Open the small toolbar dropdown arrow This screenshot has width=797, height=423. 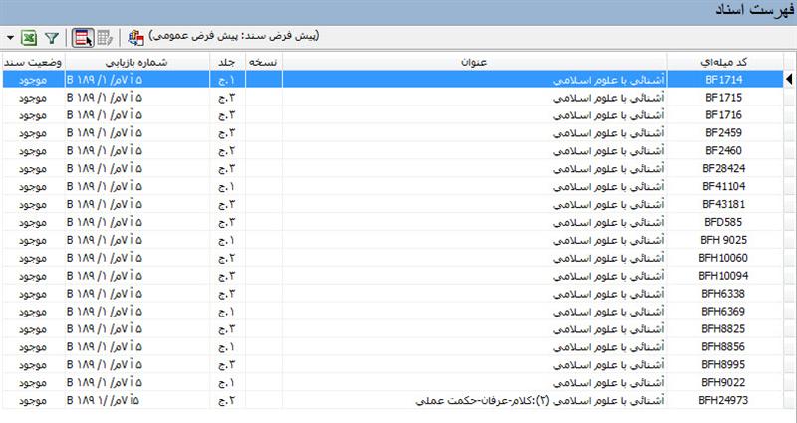click(10, 38)
